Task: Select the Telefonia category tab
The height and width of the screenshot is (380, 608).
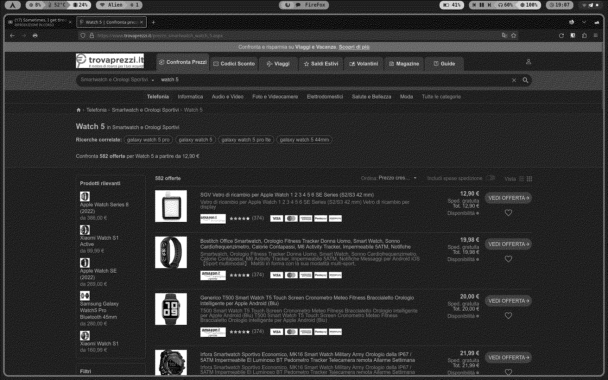Action: coord(157,97)
